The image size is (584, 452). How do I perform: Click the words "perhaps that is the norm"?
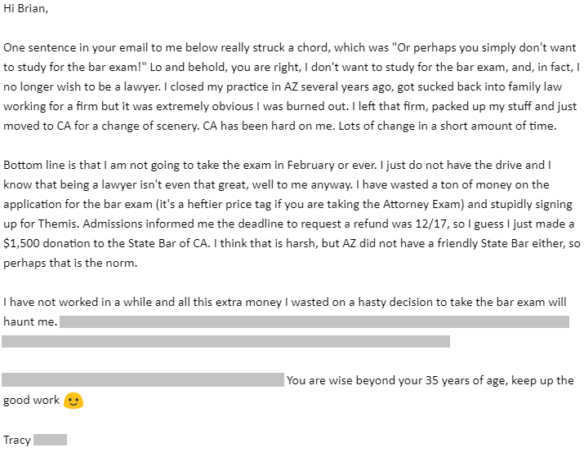tap(70, 263)
